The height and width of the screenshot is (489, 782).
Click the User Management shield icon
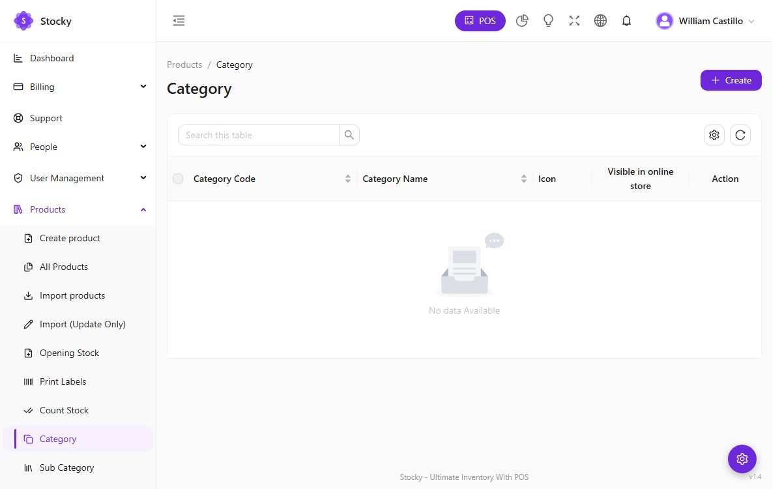pyautogui.click(x=18, y=178)
